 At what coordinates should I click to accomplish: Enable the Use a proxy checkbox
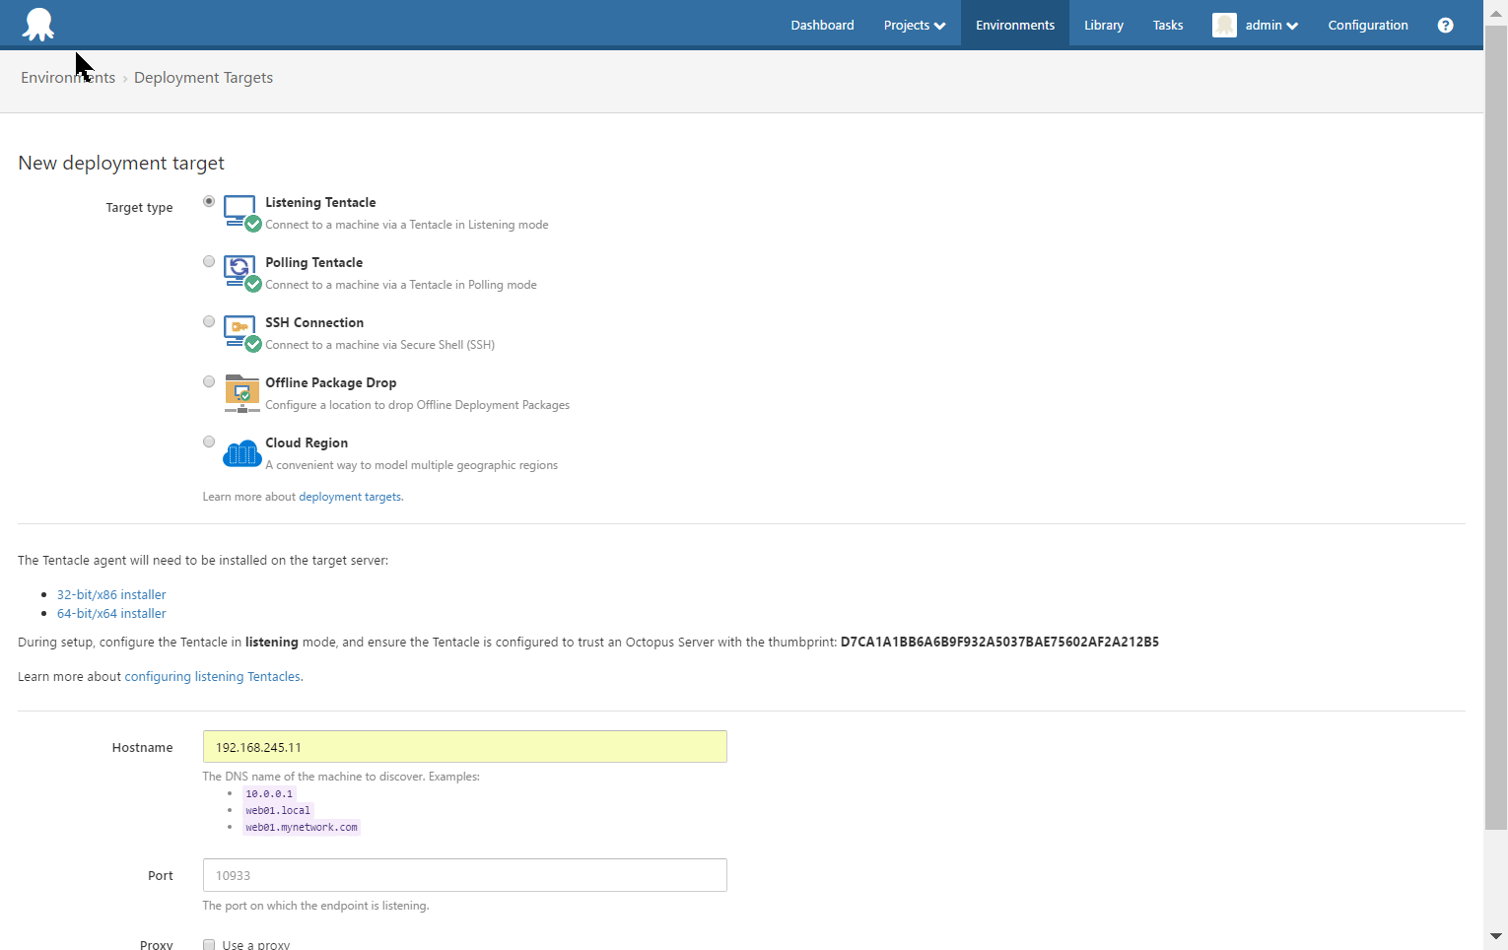pos(209,944)
